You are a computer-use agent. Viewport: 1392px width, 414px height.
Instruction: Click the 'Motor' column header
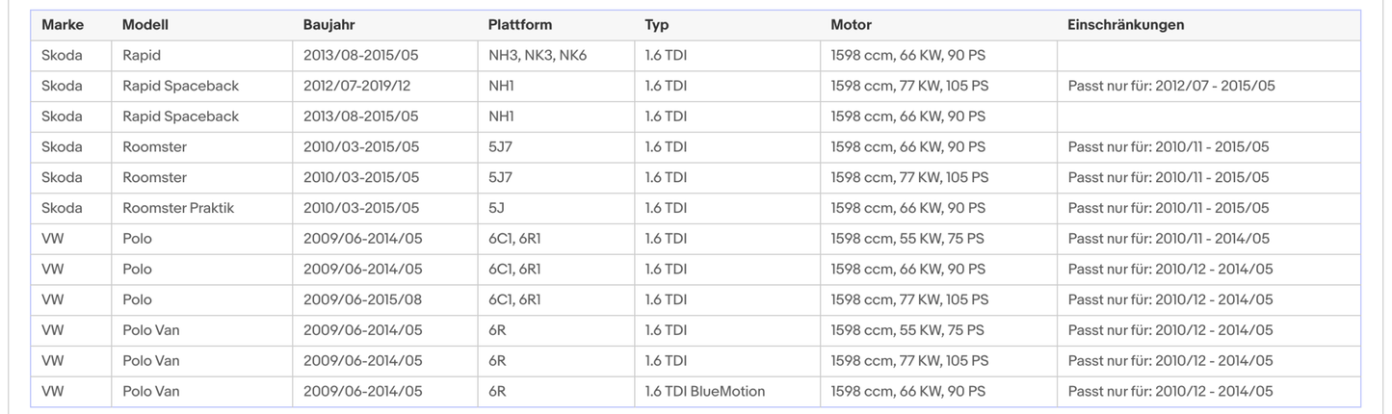pyautogui.click(x=851, y=25)
